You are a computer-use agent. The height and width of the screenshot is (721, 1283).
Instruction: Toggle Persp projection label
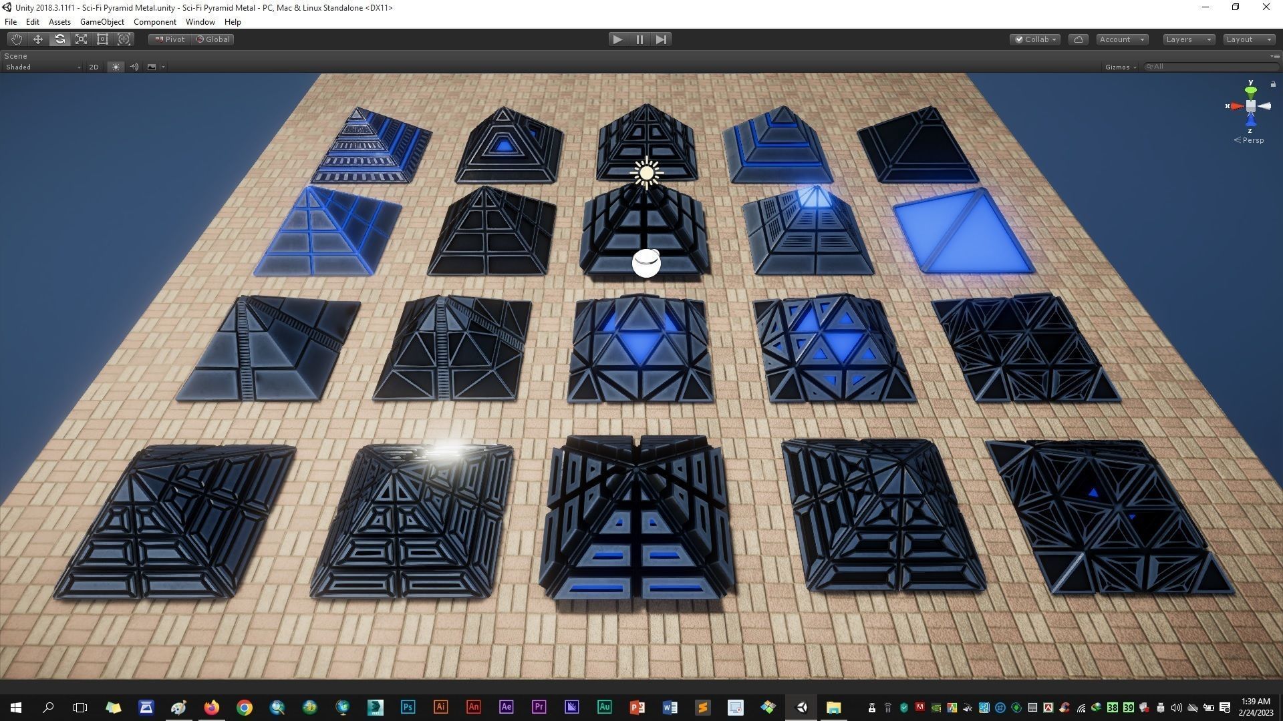(1249, 140)
